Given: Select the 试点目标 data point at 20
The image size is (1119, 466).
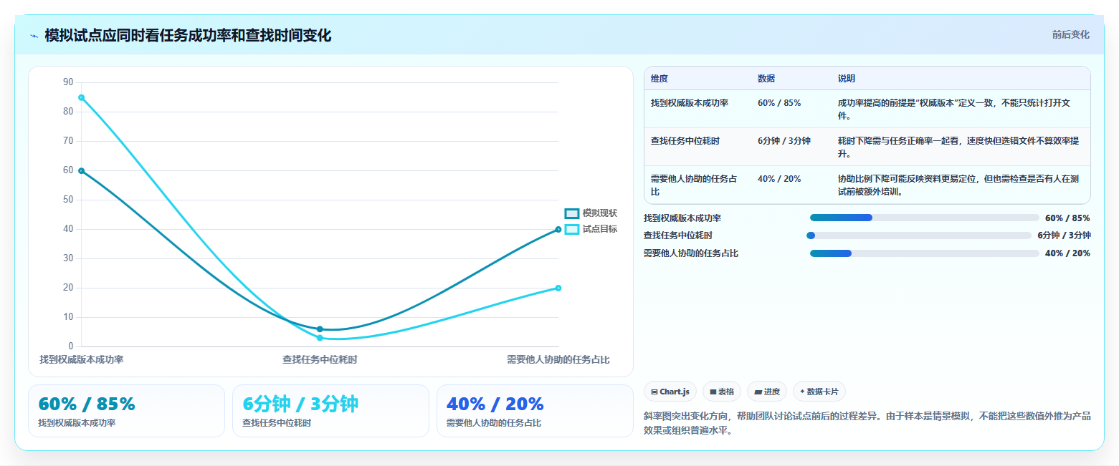Looking at the screenshot, I should [x=558, y=288].
